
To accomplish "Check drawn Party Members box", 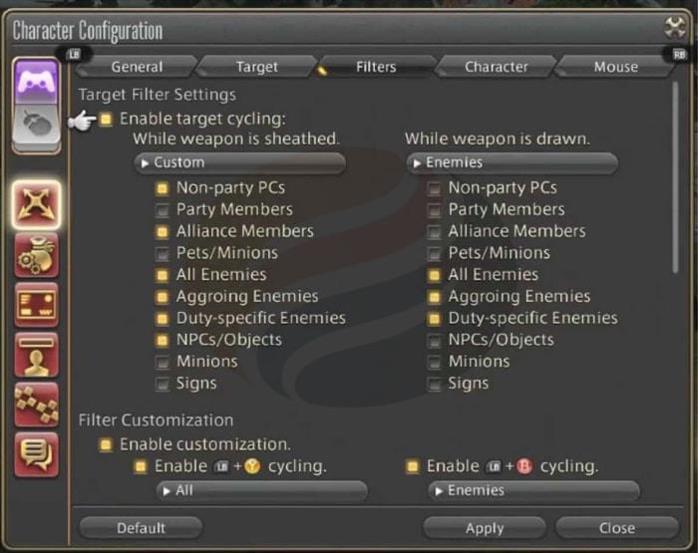I will [x=434, y=210].
